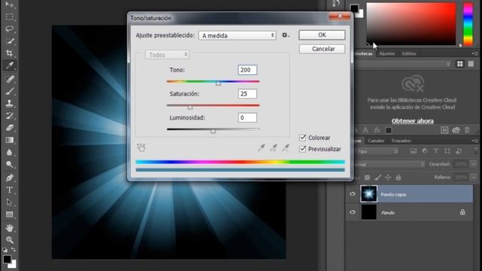Select the Blur tool
The height and width of the screenshot is (271, 482).
pos(10,152)
